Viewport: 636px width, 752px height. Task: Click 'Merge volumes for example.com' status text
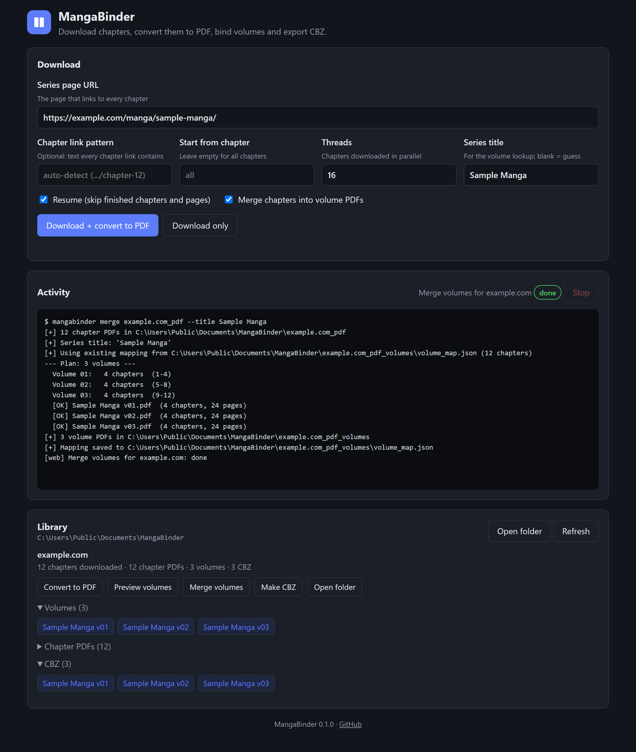tap(475, 293)
